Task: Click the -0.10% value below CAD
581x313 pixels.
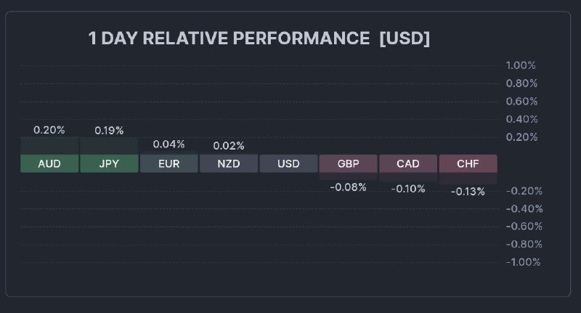Action: 408,189
